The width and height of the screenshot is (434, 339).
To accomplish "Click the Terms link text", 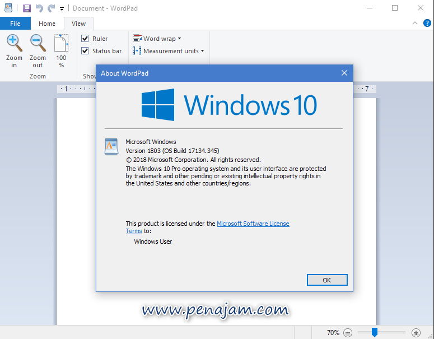I will (x=134, y=231).
